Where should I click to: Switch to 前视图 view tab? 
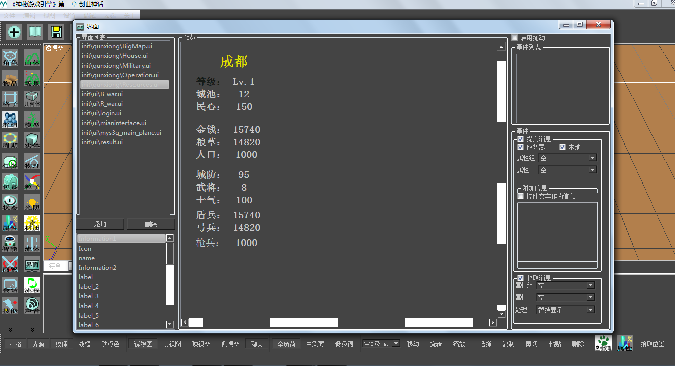[x=172, y=344]
